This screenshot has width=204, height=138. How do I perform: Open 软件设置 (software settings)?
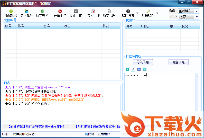[x=128, y=13]
